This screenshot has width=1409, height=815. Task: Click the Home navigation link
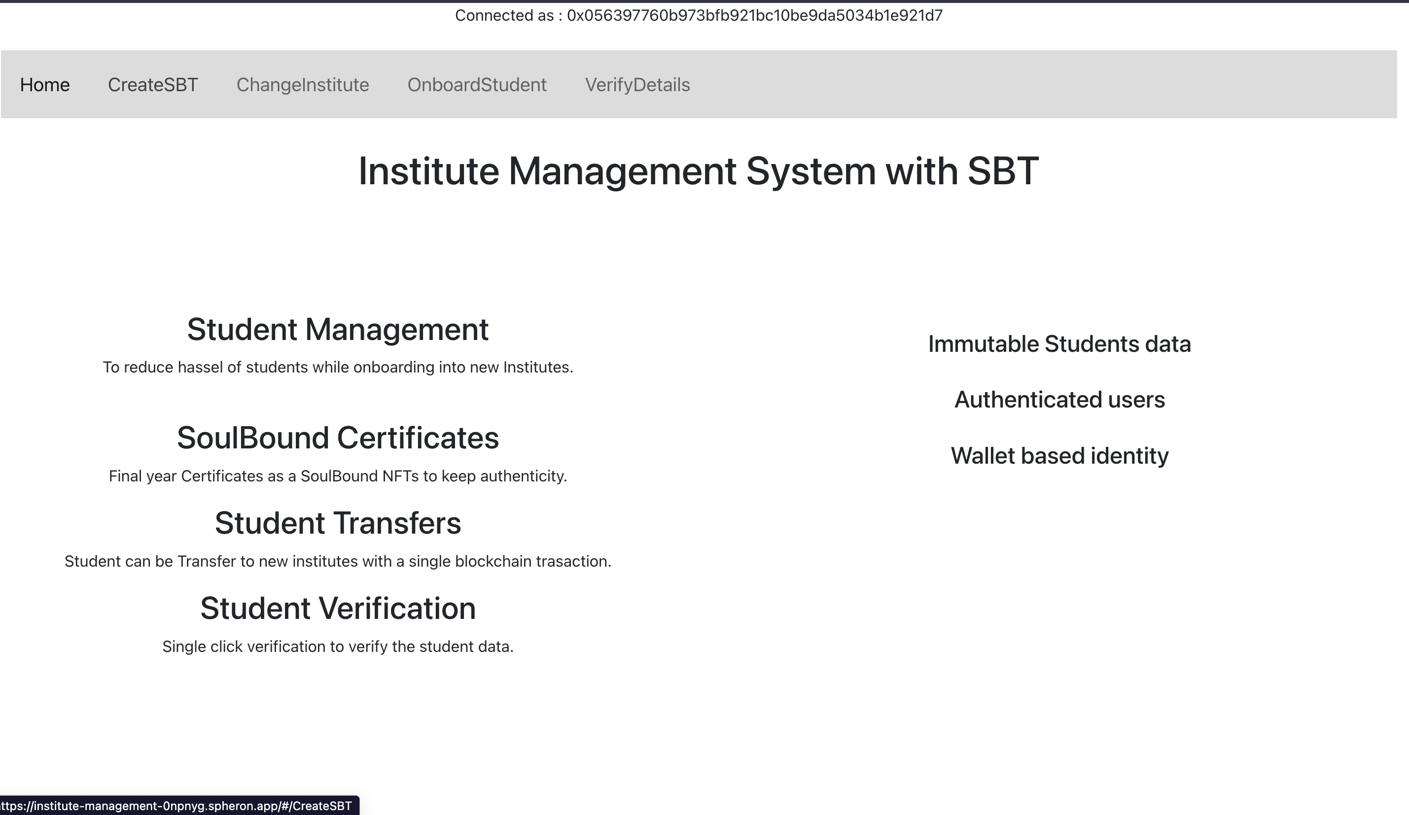pos(45,85)
